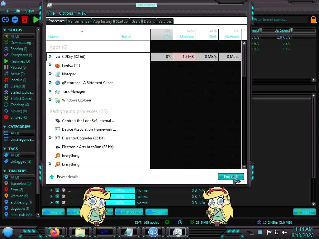The width and height of the screenshot is (319, 239).
Task: Open qBittorrent's Speed tab
Action: (x=304, y=212)
